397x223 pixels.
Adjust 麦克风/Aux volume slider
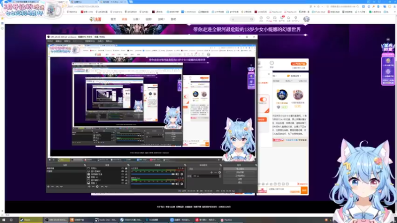click(x=153, y=184)
